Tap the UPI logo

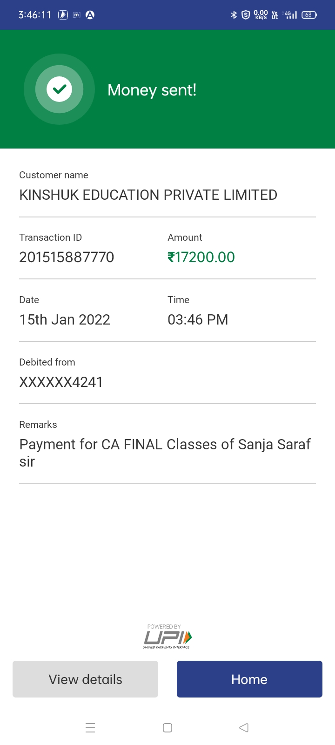(167, 637)
